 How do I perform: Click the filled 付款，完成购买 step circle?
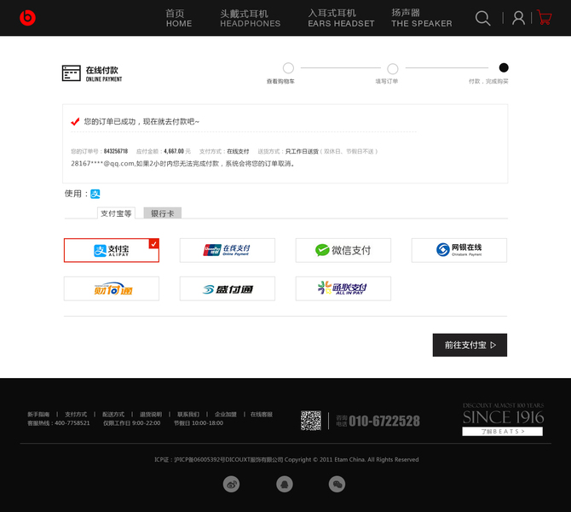(504, 67)
